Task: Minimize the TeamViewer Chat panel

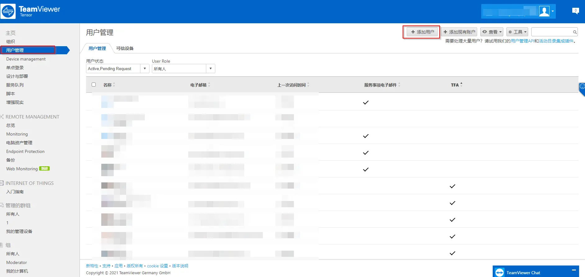Action: 574,270
